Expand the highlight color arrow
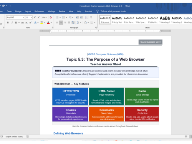Image resolution: width=192 pixels, height=144 pixels. pos(45,23)
